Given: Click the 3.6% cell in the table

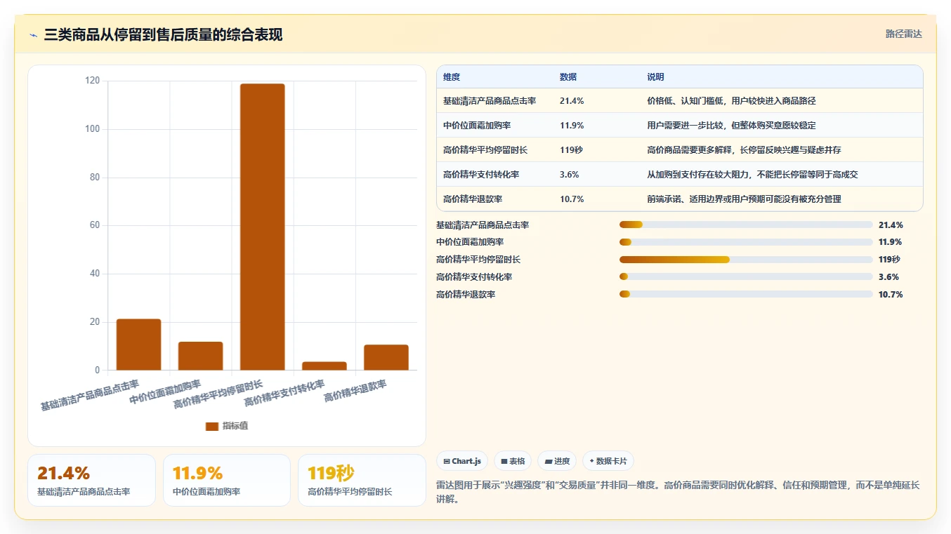Looking at the screenshot, I should point(570,175).
